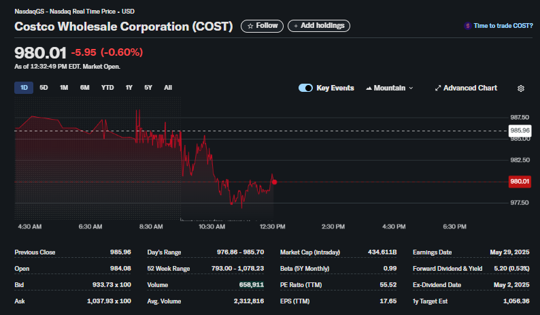Click the 985.96 previous close axis label
The image size is (540, 315).
pyautogui.click(x=520, y=131)
